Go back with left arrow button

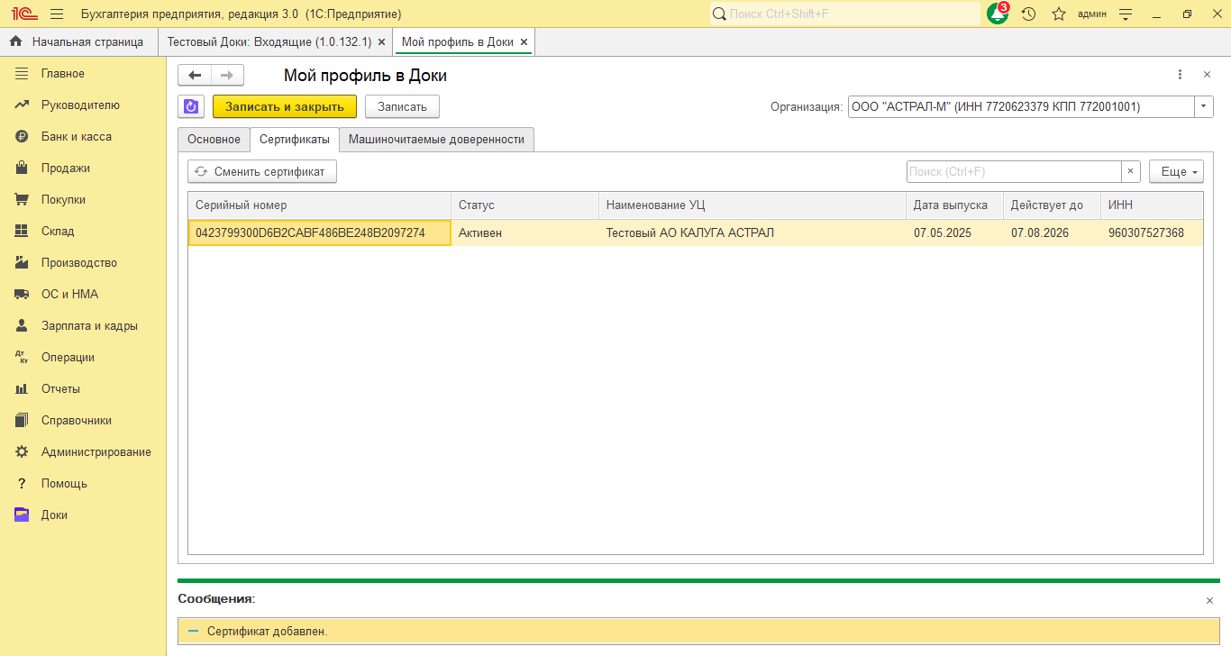tap(195, 76)
